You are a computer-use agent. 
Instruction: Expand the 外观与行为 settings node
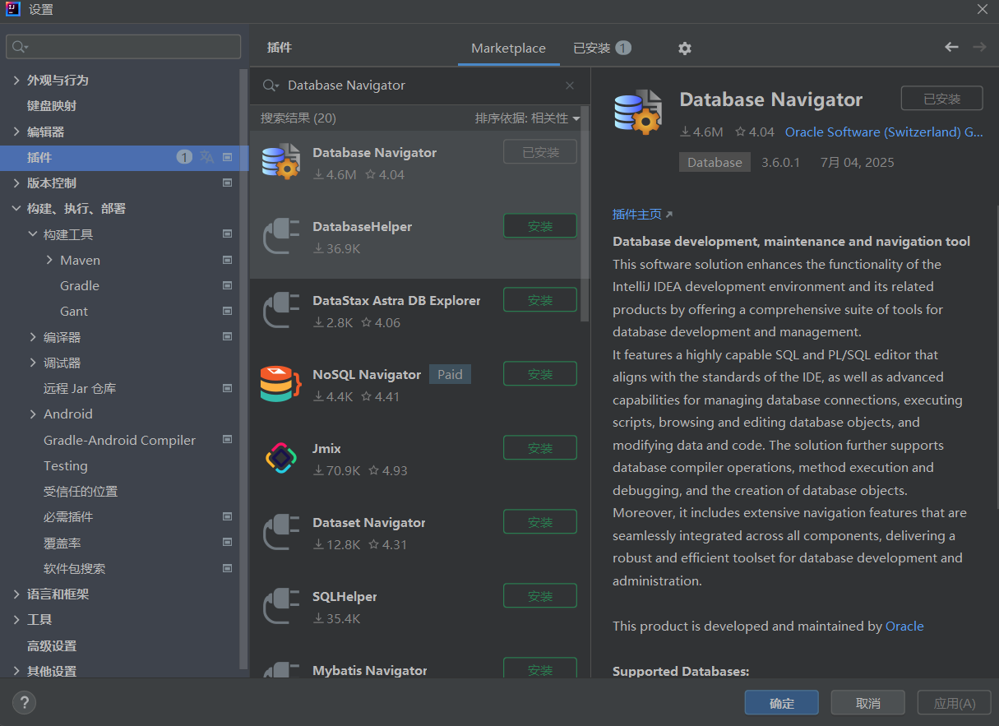tap(16, 80)
